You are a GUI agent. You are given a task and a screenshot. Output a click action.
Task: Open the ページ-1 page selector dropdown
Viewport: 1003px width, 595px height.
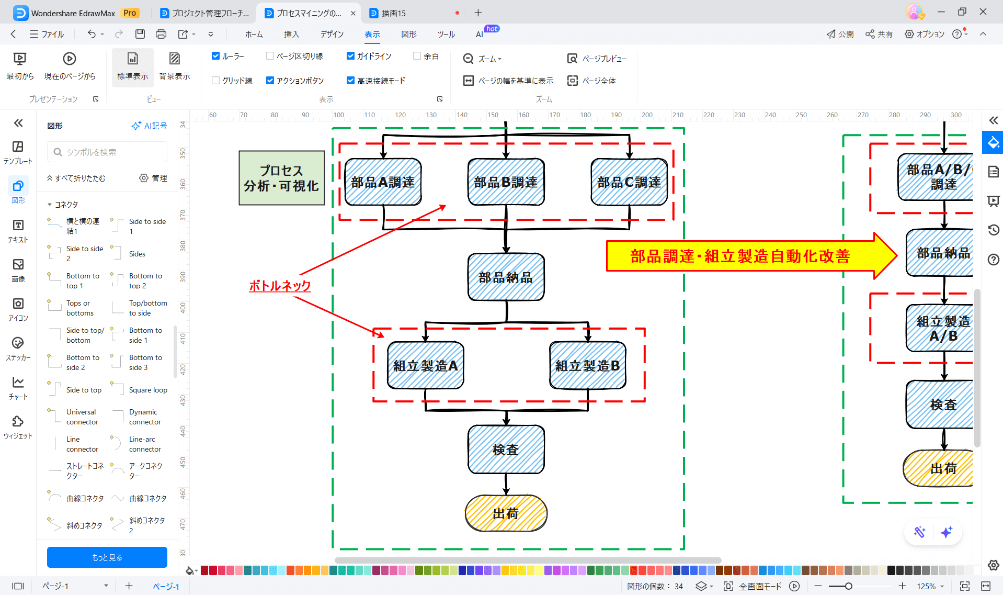[x=106, y=586]
